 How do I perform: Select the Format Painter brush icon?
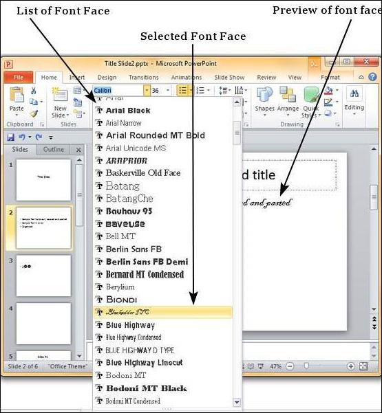[34, 113]
